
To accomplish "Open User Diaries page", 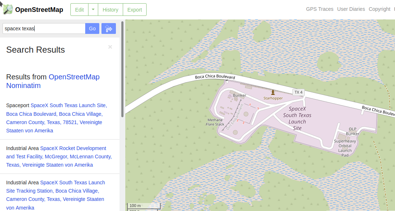I will (351, 9).
